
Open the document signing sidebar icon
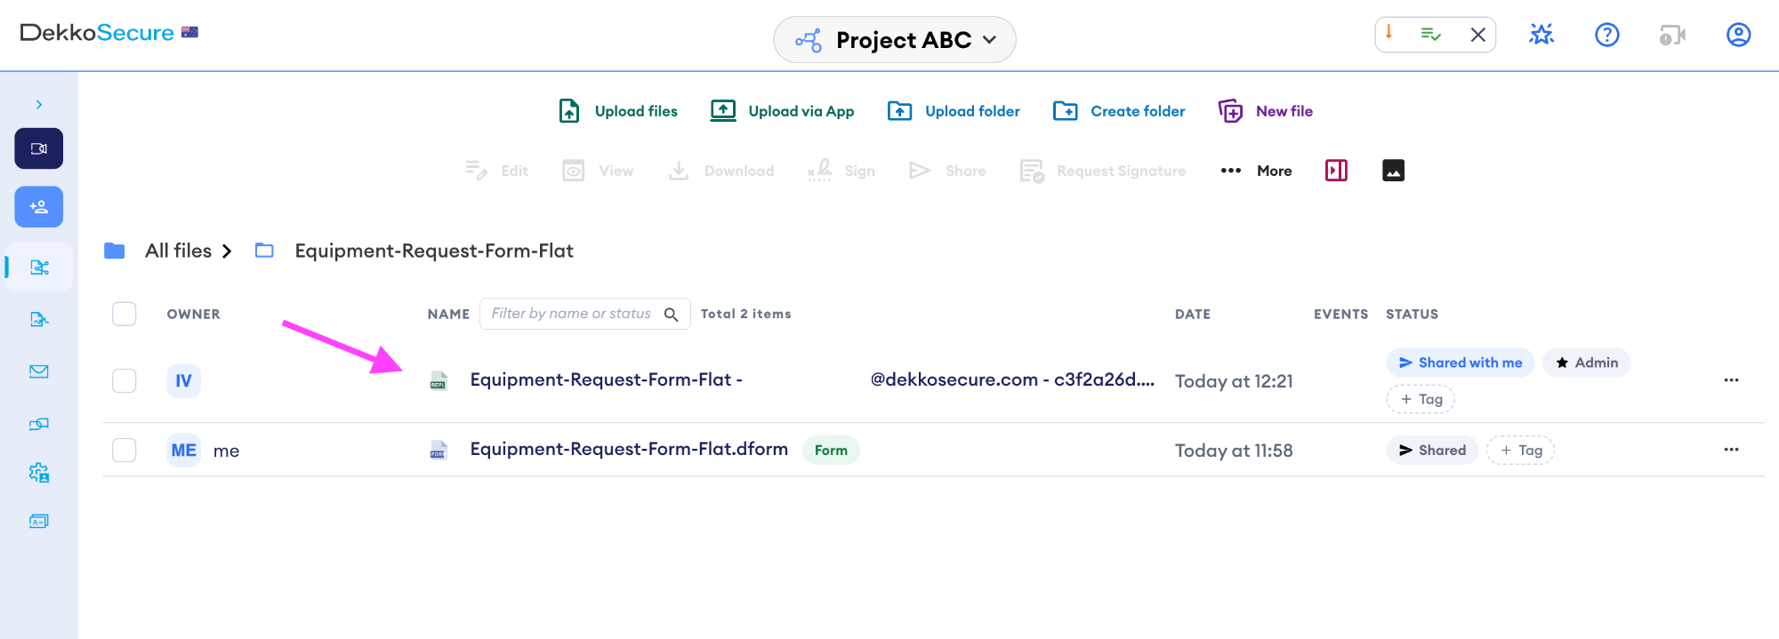click(x=39, y=319)
